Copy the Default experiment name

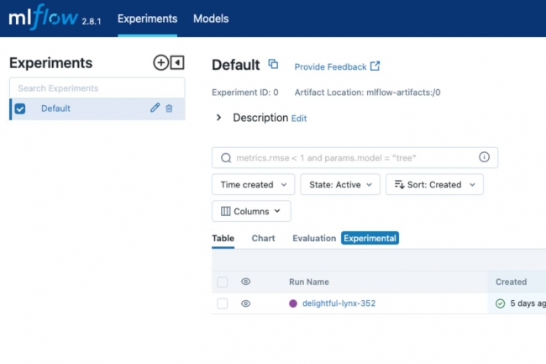[273, 64]
